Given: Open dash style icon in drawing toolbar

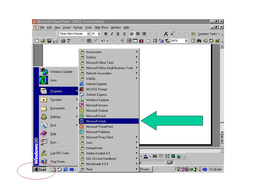Looking at the screenshot, I should click(x=161, y=156).
